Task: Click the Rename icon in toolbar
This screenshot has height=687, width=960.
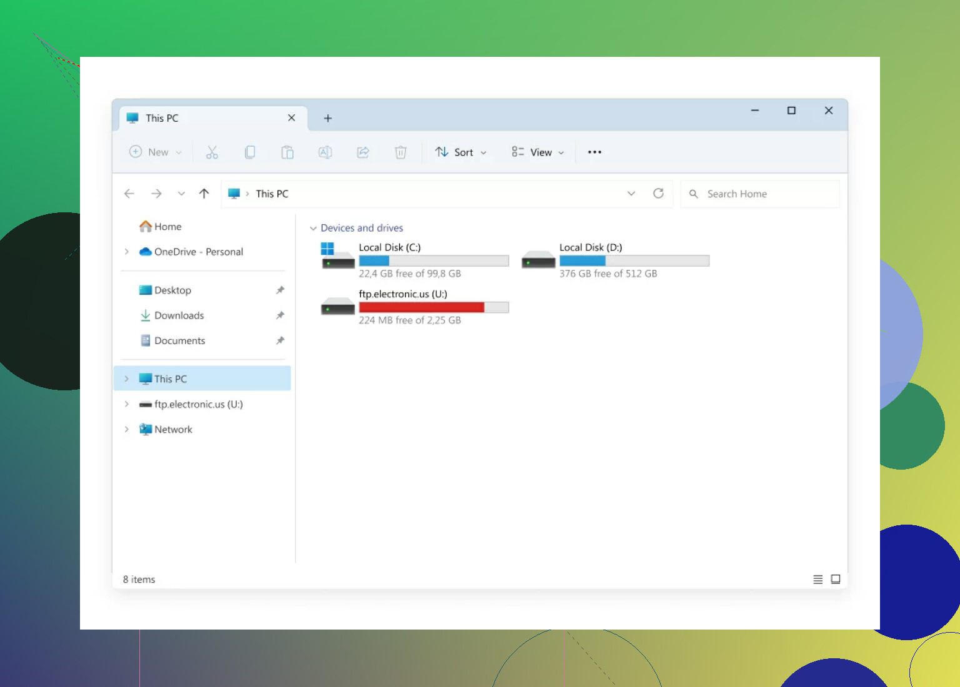Action: coord(325,152)
